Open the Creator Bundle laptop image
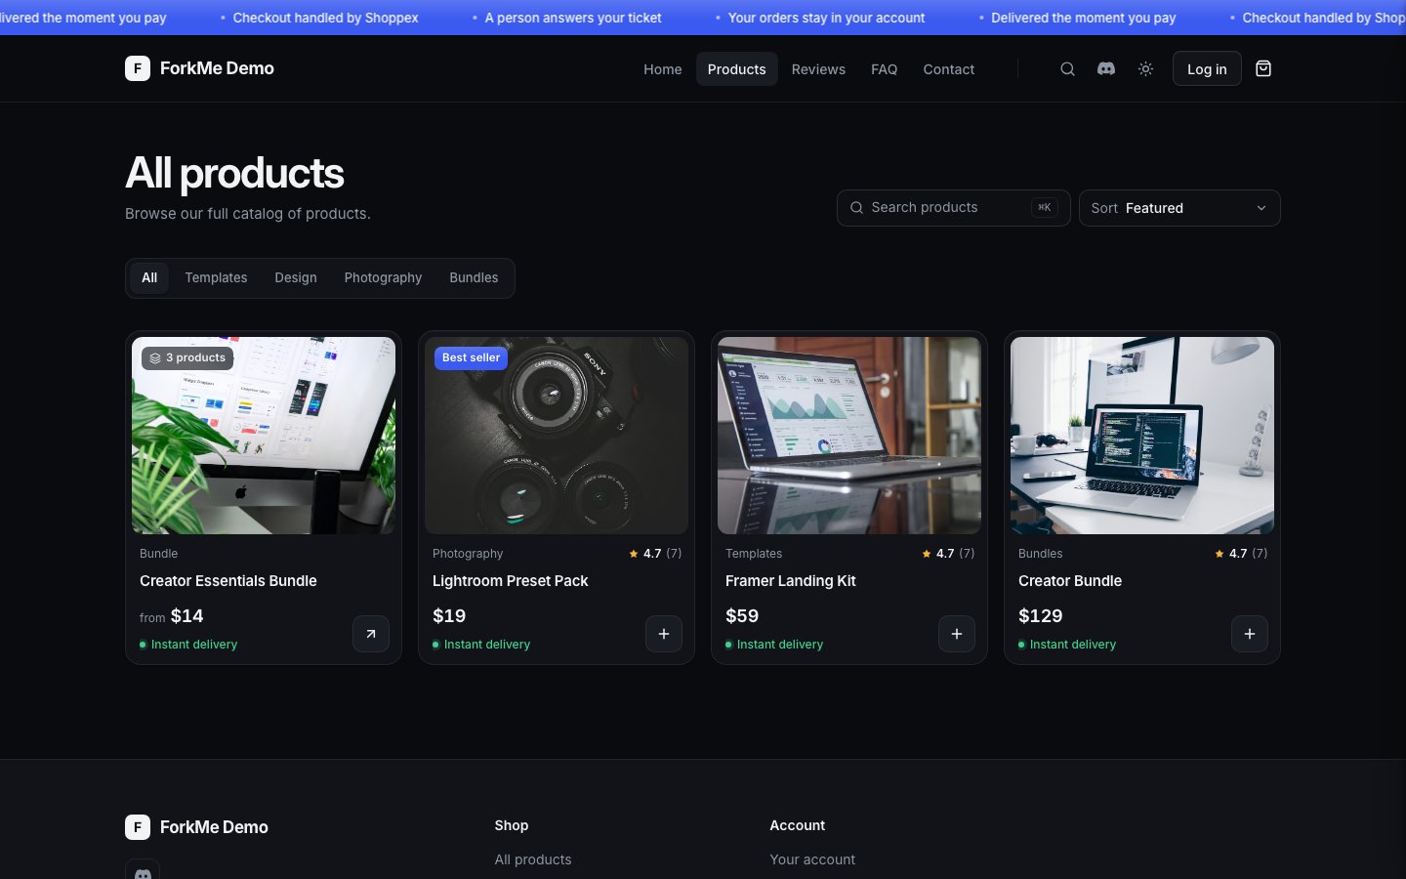This screenshot has height=879, width=1406. (x=1142, y=436)
